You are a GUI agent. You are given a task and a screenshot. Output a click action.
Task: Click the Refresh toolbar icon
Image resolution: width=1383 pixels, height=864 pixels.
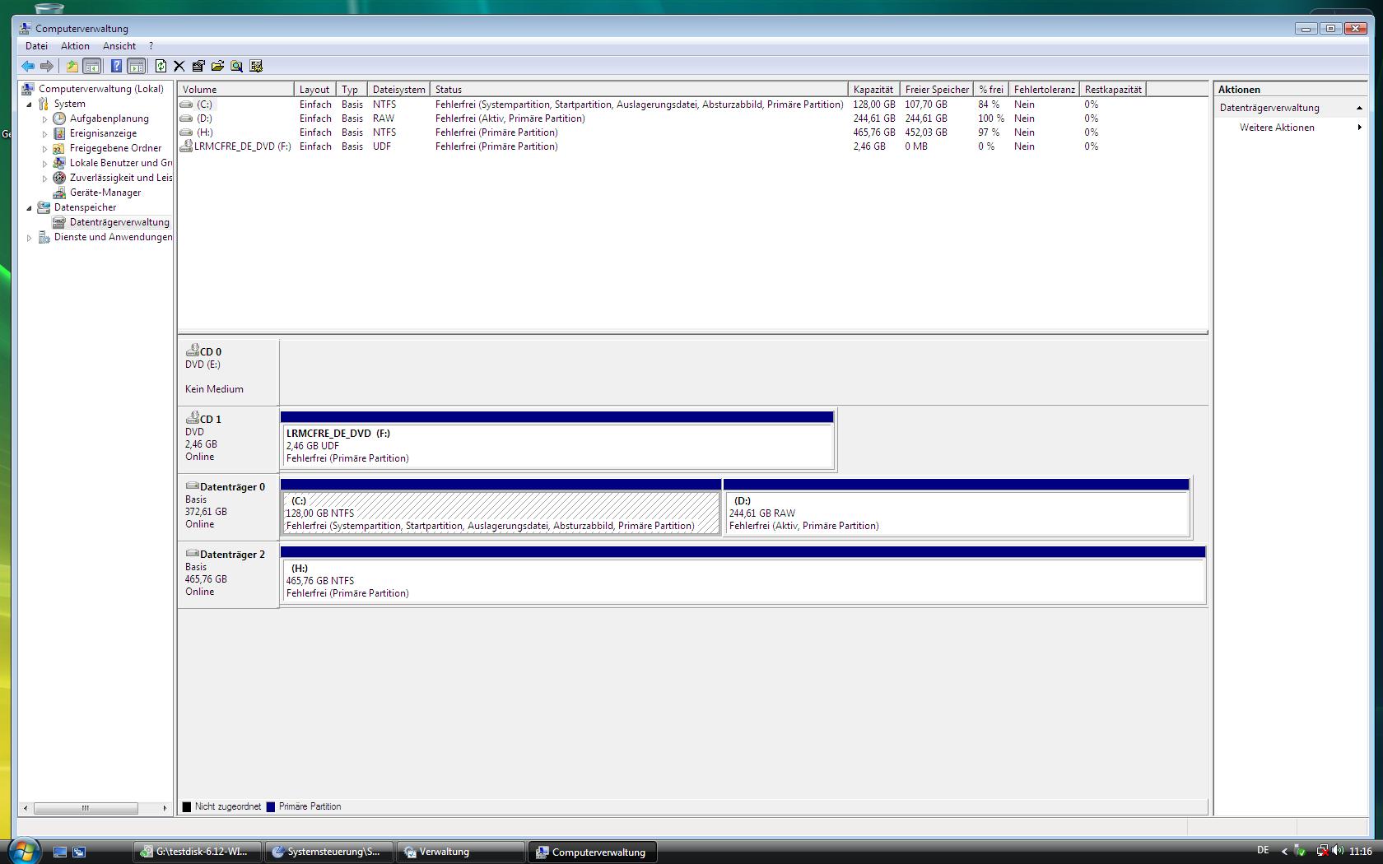161,66
